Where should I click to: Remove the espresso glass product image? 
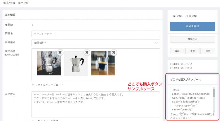coord(114,52)
